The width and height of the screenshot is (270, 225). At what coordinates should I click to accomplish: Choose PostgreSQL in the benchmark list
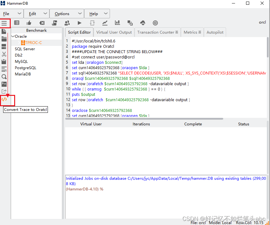(x=25, y=68)
